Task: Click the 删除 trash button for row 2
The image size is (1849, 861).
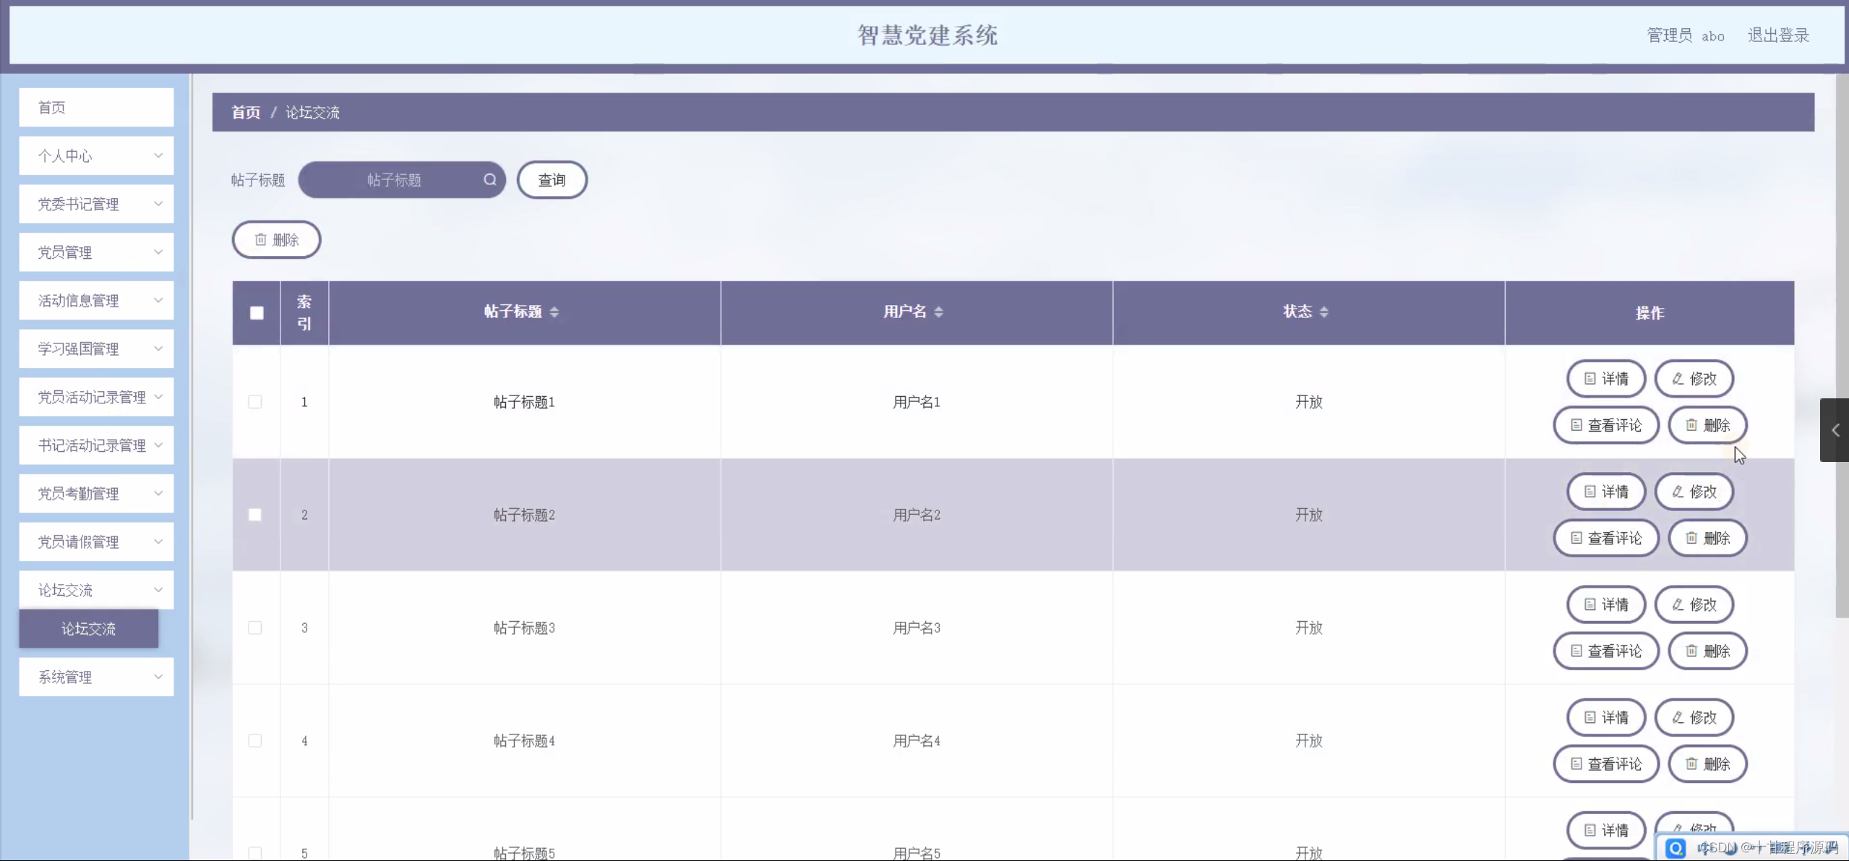Action: [x=1707, y=539]
